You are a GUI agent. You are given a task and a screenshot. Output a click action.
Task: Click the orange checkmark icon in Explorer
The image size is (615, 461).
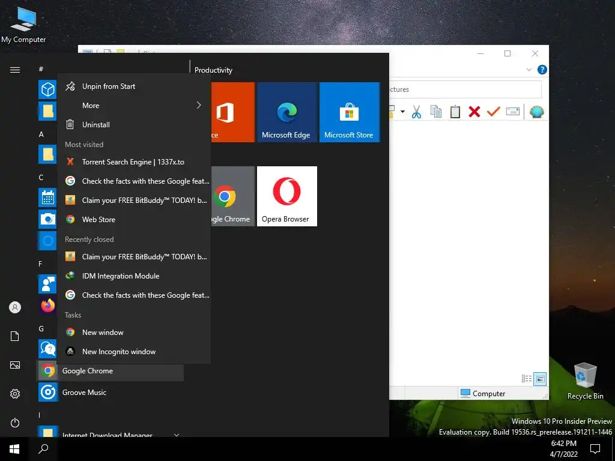click(x=494, y=112)
